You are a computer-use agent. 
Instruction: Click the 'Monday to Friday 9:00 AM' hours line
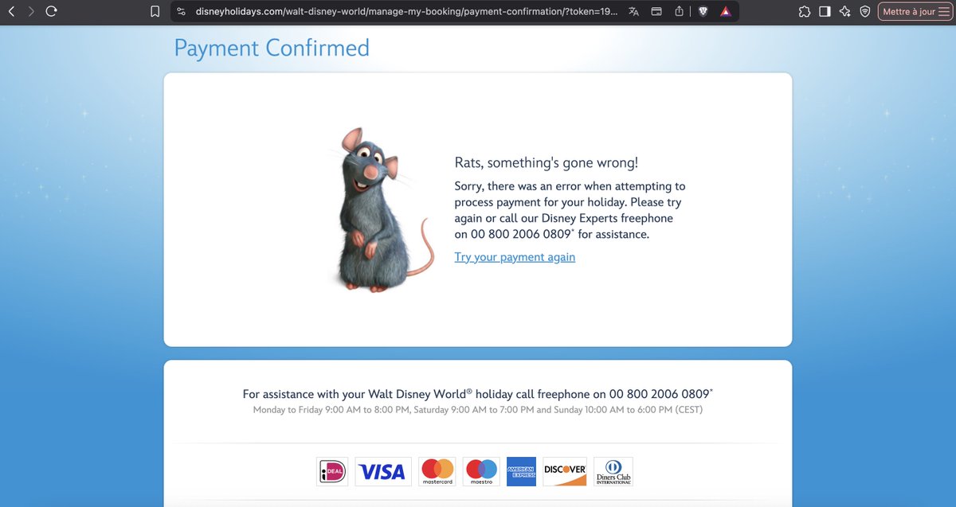(x=478, y=410)
